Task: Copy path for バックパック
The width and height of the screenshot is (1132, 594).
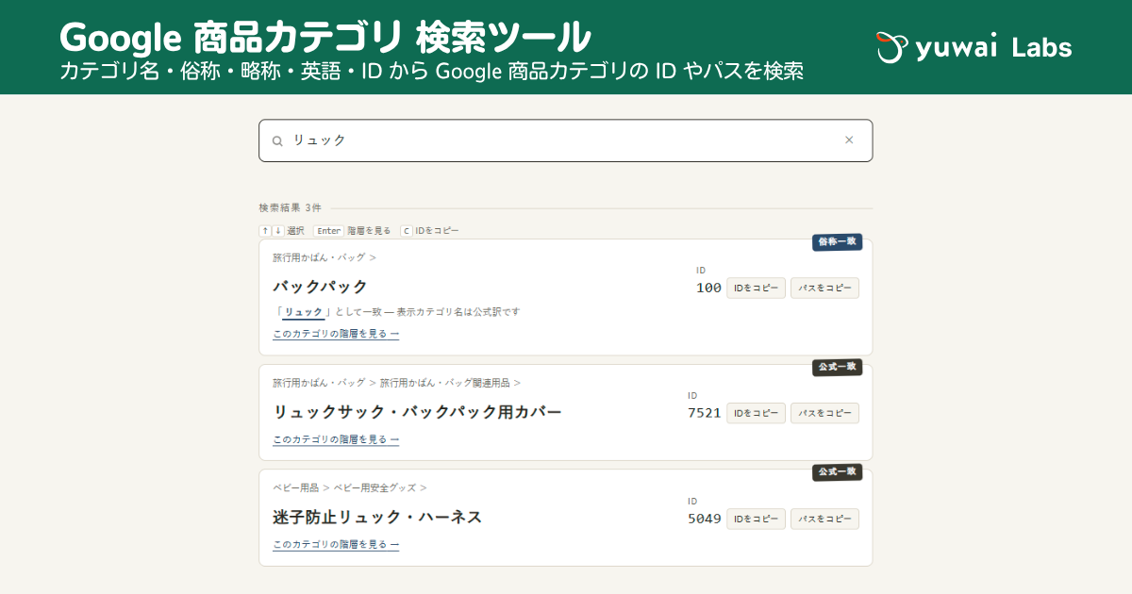Action: tap(824, 289)
